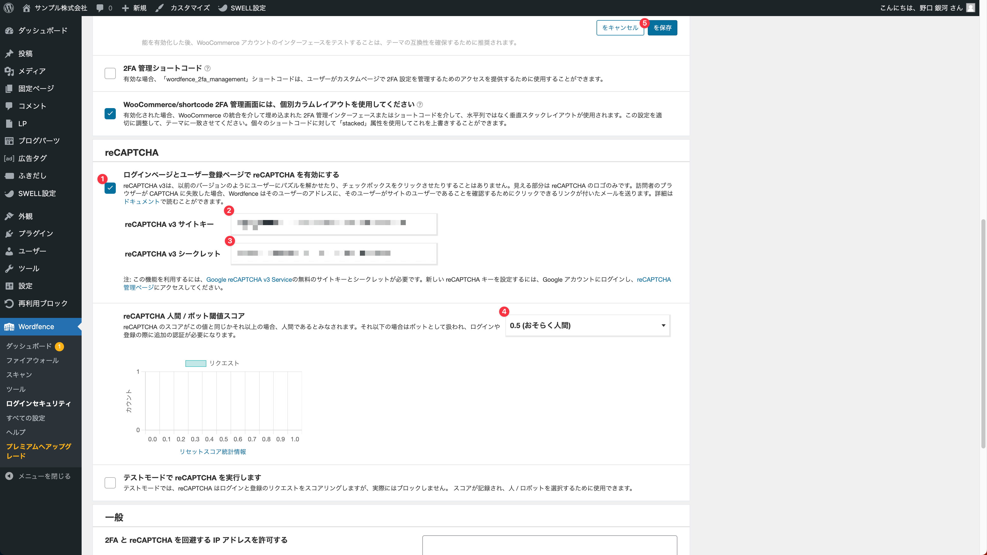Open the 新規 menu in admin bar
The height and width of the screenshot is (555, 987).
(134, 8)
